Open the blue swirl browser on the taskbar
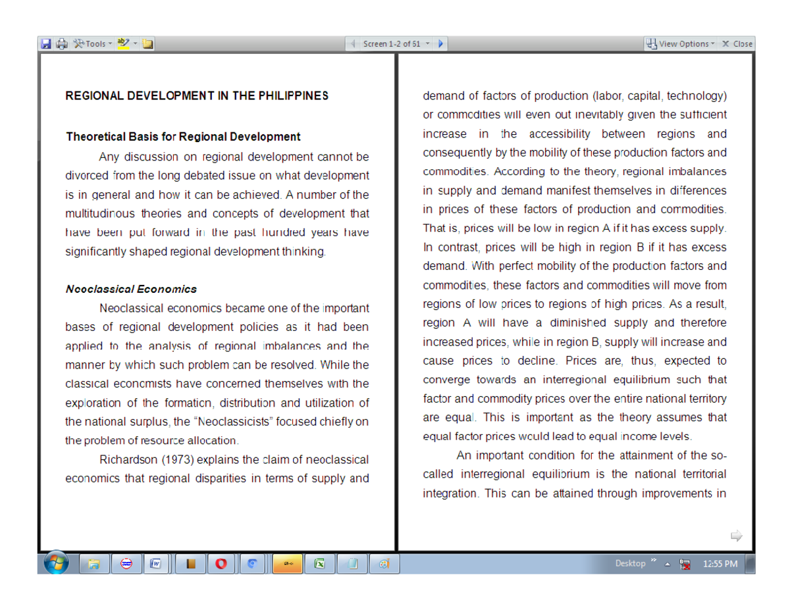 coord(254,563)
